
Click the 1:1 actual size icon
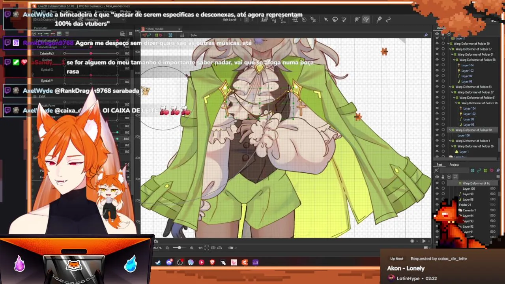click(200, 248)
